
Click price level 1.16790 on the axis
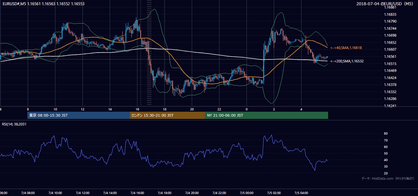[390, 21]
